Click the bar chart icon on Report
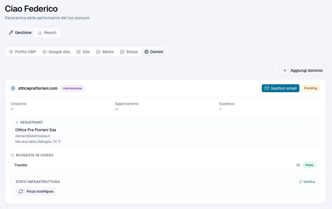This screenshot has width=332, height=209. tap(40, 33)
